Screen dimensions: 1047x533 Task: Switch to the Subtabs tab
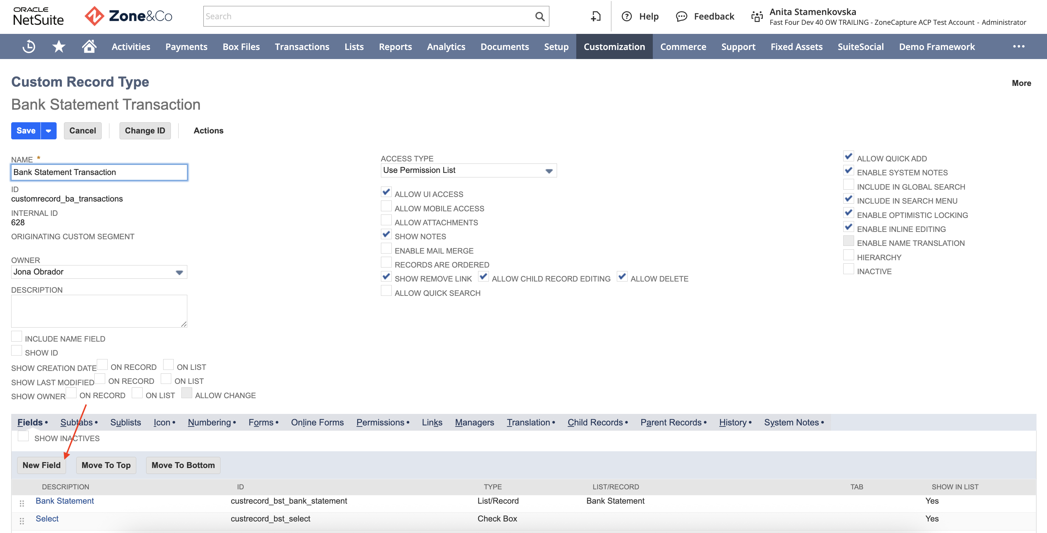(77, 423)
